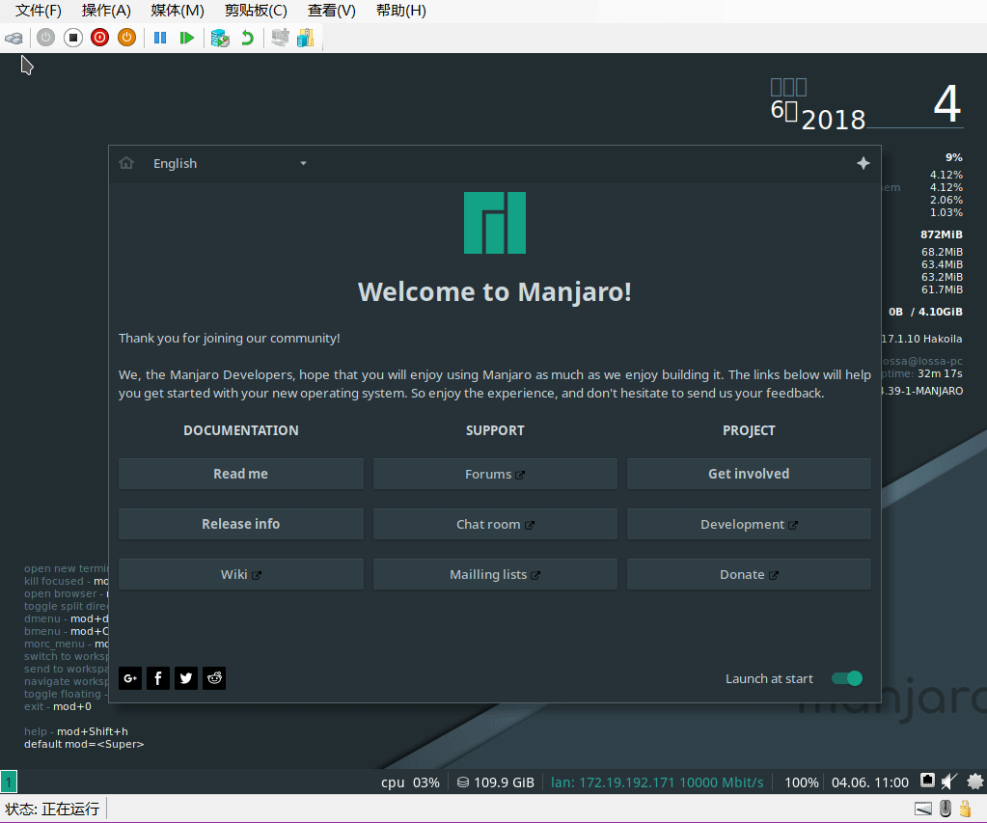Click the help mod+Shift+h desktop hint
Screen dimensions: 987x823
point(76,731)
